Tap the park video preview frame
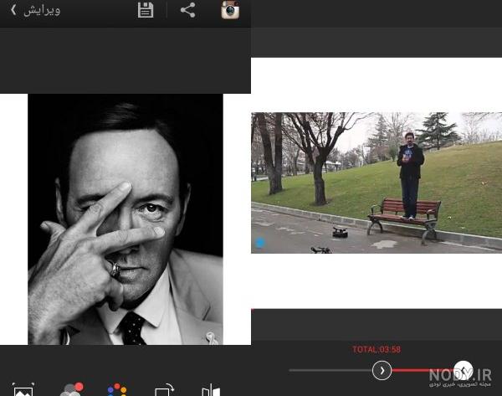The image size is (502, 396). (376, 183)
